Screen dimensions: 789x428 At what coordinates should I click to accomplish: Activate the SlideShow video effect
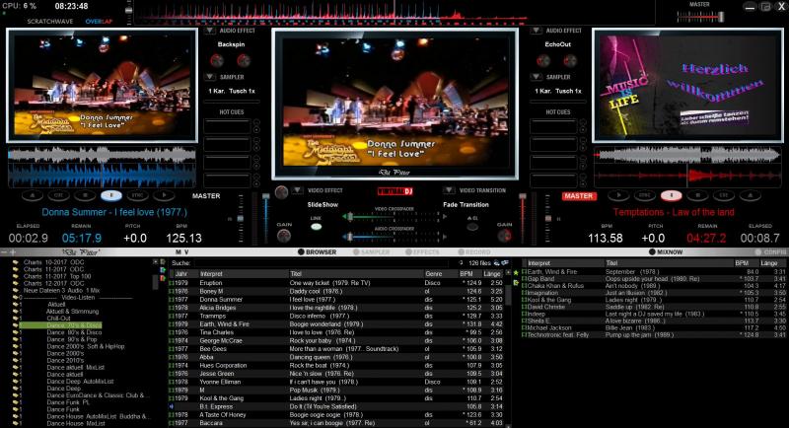(x=323, y=205)
